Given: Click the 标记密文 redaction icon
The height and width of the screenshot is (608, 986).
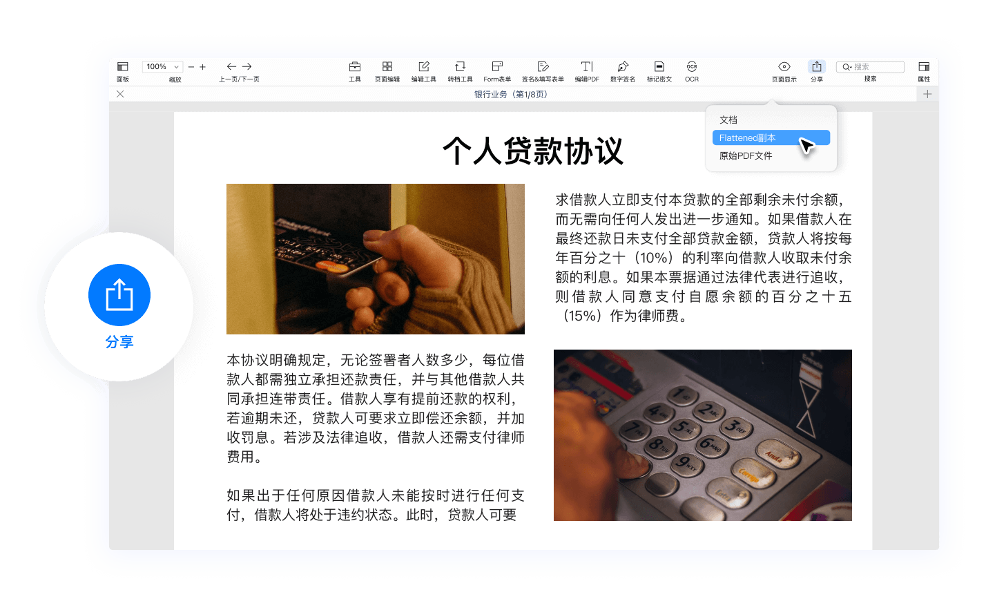Looking at the screenshot, I should [659, 67].
